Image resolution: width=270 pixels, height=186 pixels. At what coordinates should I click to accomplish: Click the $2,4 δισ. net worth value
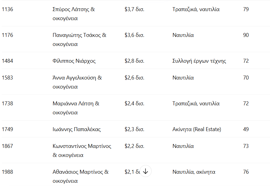click(134, 103)
